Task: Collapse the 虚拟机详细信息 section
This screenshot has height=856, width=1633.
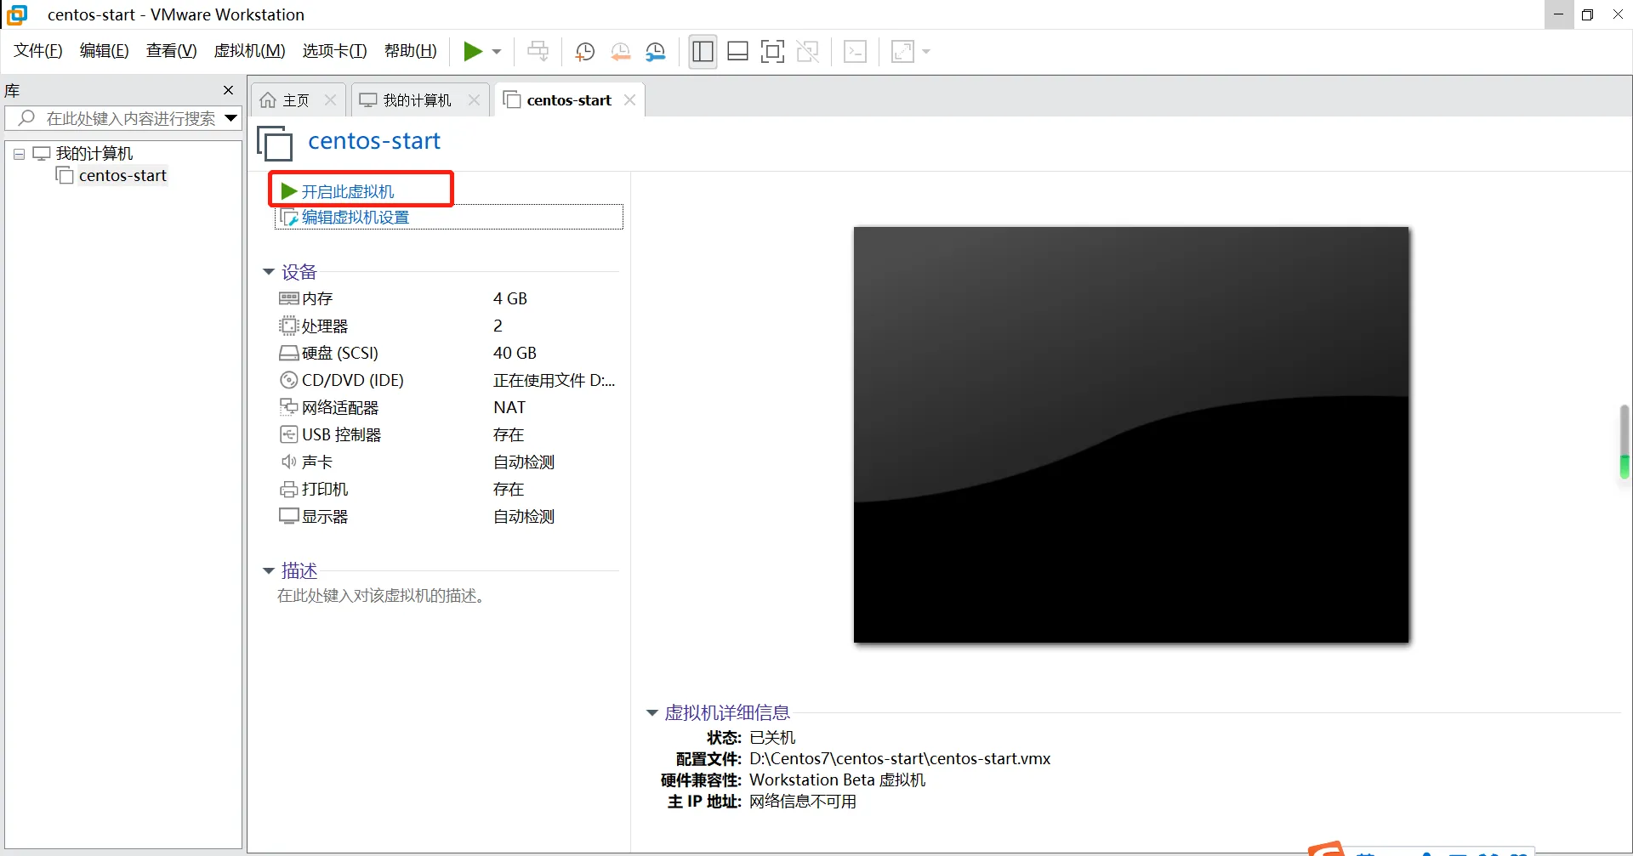Action: 651,713
